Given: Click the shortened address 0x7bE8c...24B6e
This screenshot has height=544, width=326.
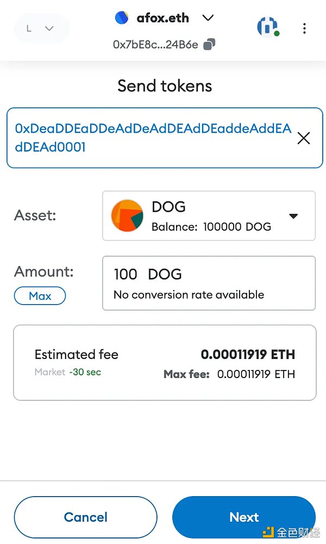Looking at the screenshot, I should pos(155,45).
